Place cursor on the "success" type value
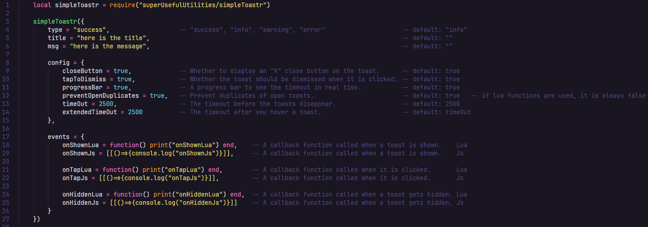Viewport: 648px width, 227px height. click(x=89, y=30)
